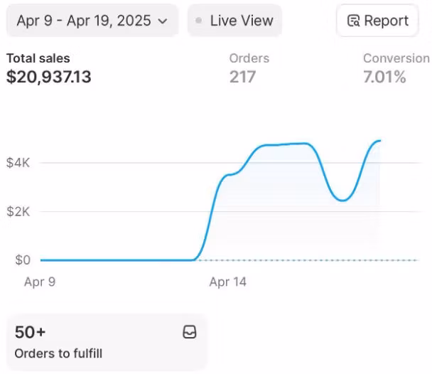The image size is (432, 374).
Task: Click the sales line's final peak point
Action: [x=379, y=141]
